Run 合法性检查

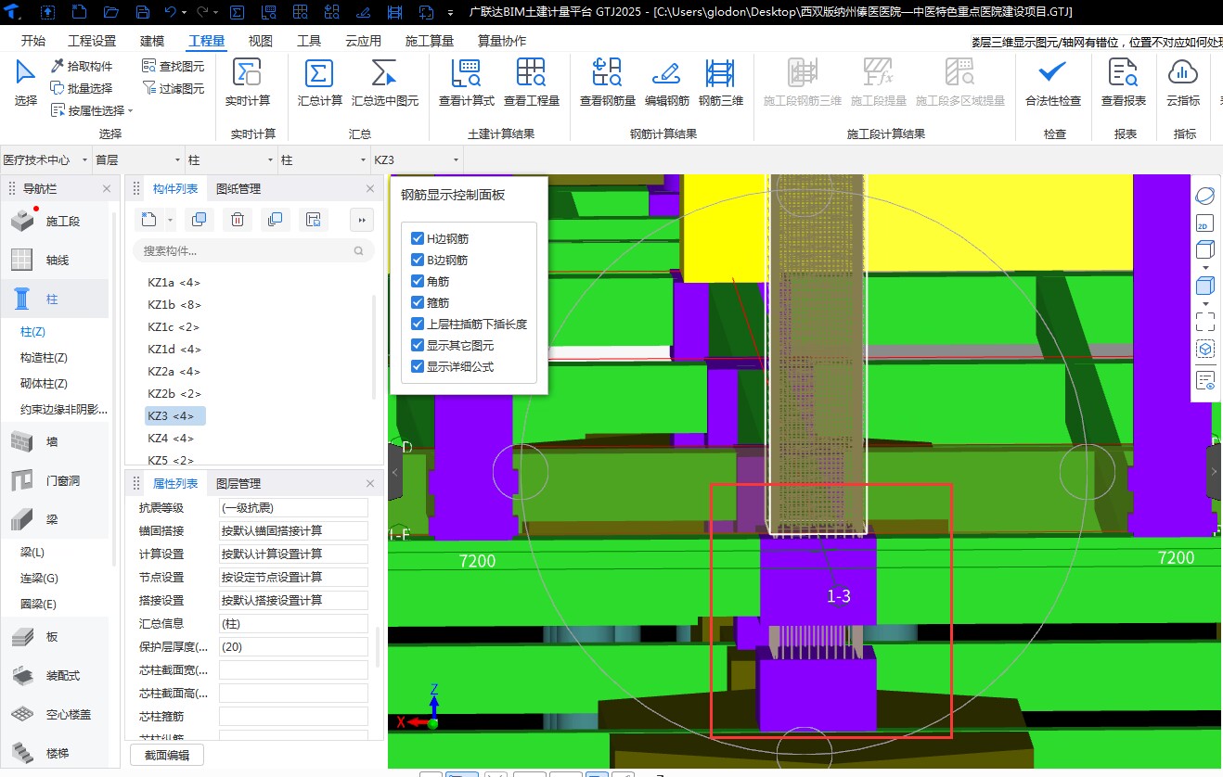[1052, 83]
